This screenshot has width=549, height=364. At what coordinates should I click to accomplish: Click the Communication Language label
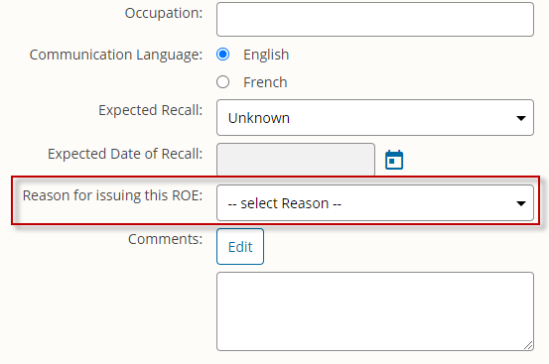tap(116, 55)
